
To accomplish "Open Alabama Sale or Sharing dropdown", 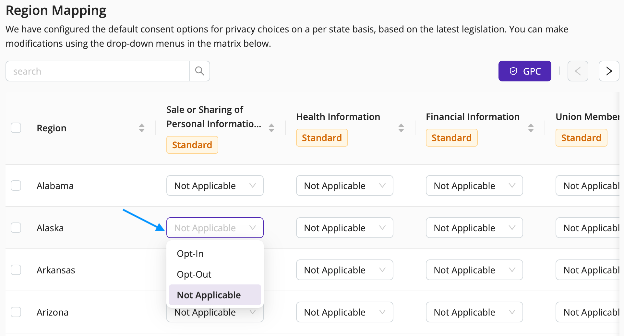I will pos(215,186).
